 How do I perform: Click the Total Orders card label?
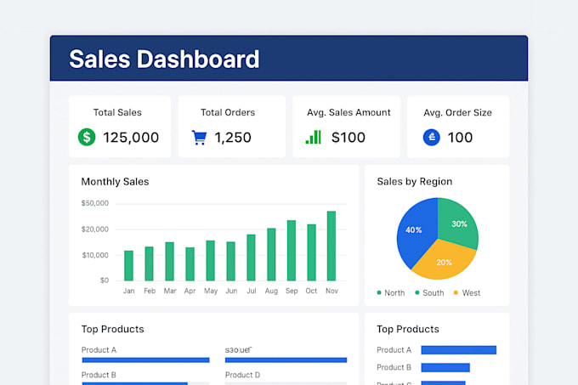[228, 112]
